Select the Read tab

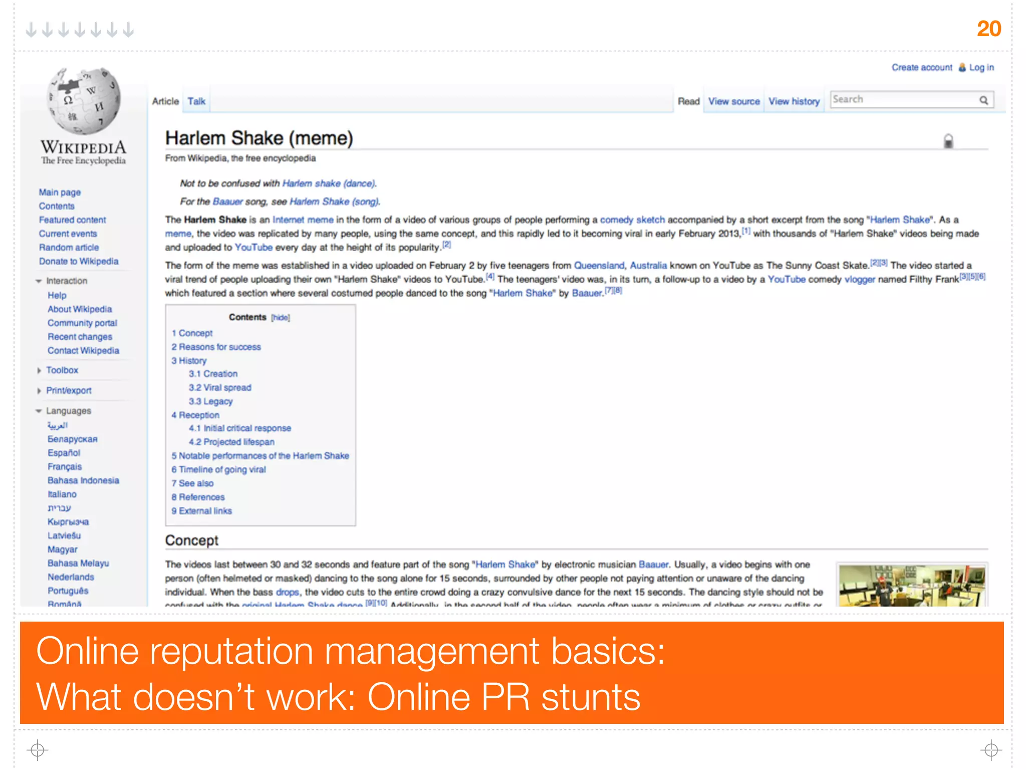pyautogui.click(x=688, y=101)
